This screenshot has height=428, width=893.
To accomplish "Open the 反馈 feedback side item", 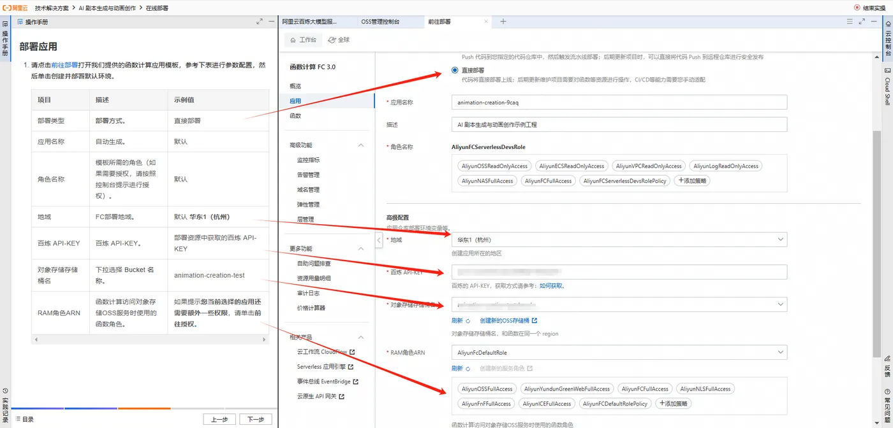I will click(x=887, y=367).
